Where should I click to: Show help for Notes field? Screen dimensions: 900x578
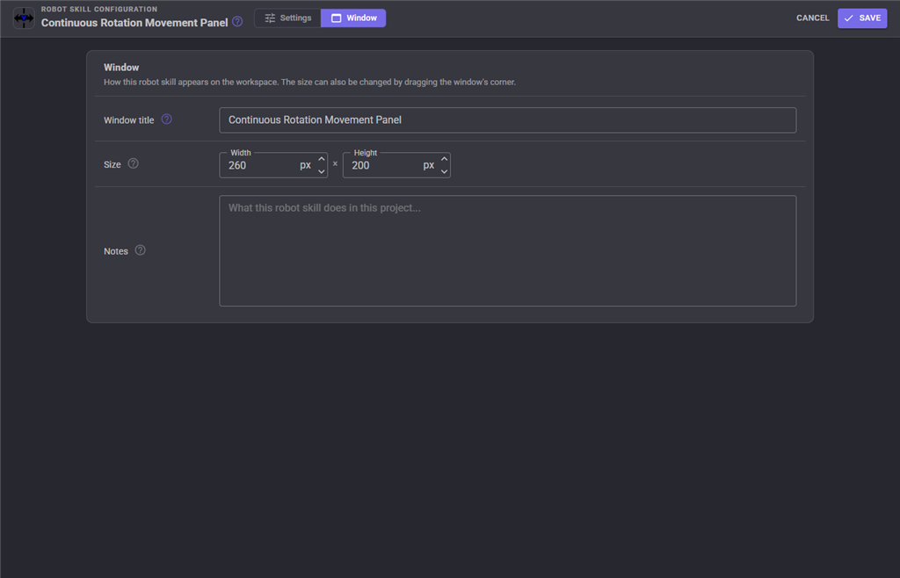140,250
